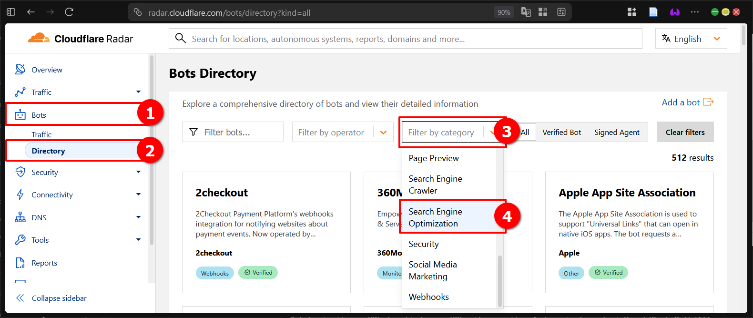753x318 pixels.
Task: Select the Tools wrench icon
Action: click(x=20, y=240)
